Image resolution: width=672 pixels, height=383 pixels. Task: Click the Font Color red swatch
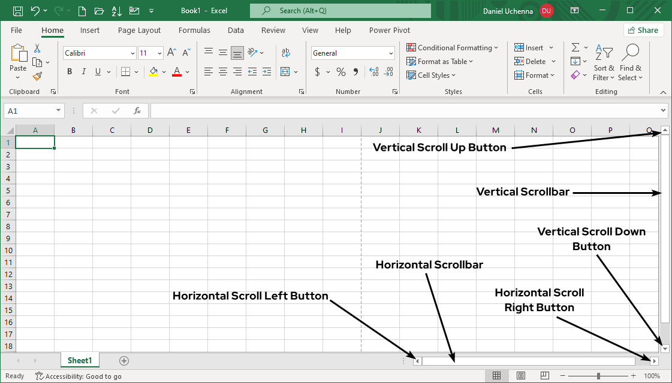[x=176, y=75]
